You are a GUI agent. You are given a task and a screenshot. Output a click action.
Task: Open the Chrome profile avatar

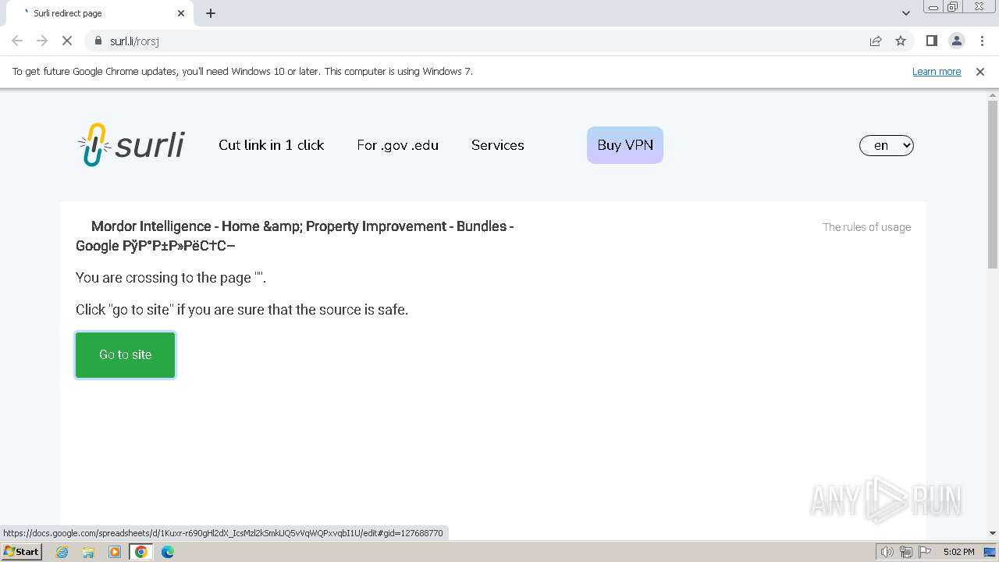(956, 41)
